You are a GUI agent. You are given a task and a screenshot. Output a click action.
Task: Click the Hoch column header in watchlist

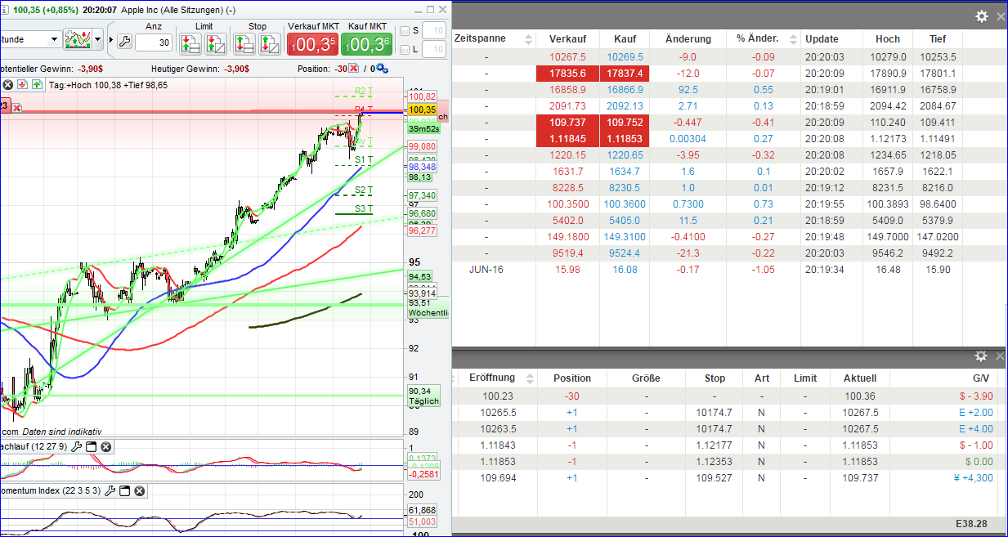click(x=888, y=38)
